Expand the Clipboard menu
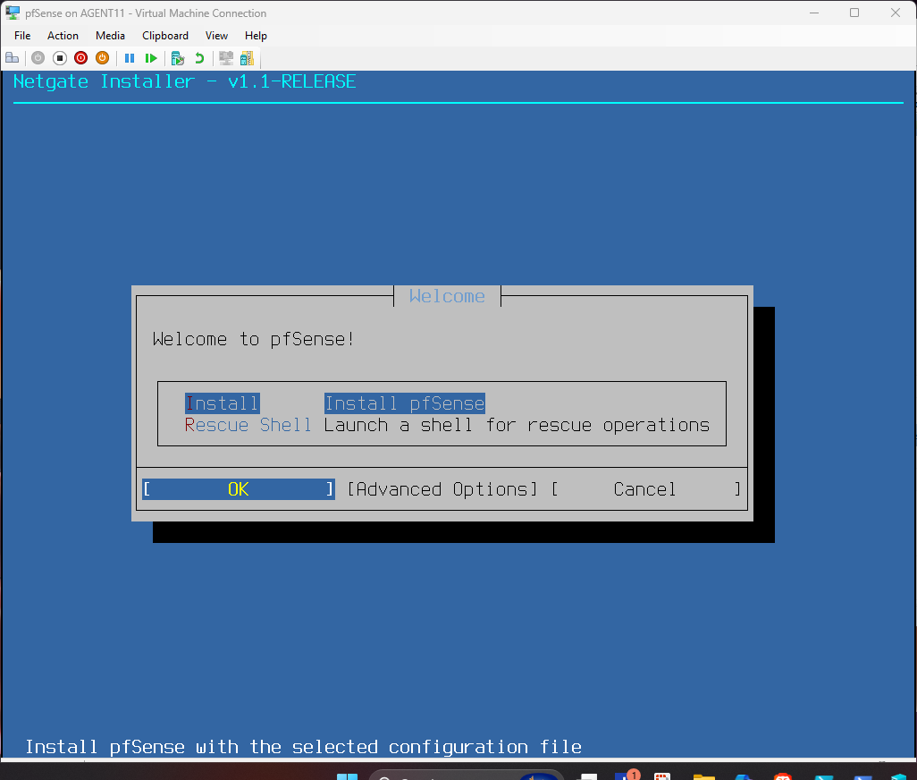The height and width of the screenshot is (780, 917). 165,36
